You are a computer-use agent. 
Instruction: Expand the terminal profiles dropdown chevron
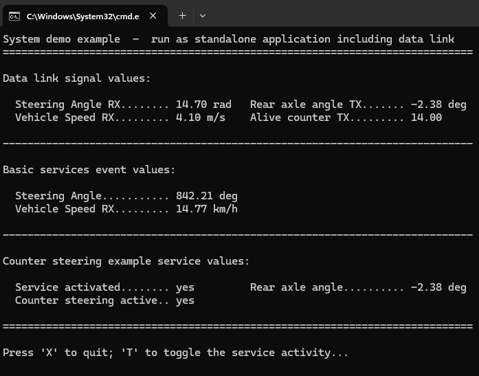(203, 15)
